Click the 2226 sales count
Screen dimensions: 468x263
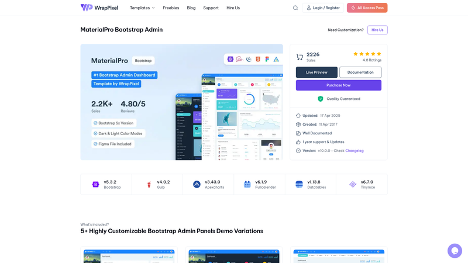click(x=313, y=54)
